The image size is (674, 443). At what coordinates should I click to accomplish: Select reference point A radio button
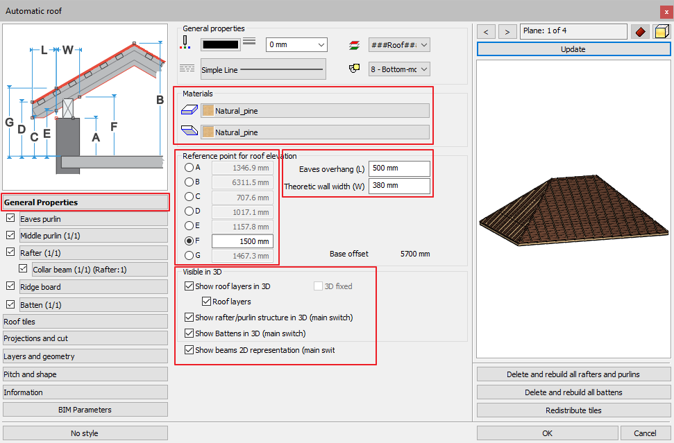click(189, 167)
